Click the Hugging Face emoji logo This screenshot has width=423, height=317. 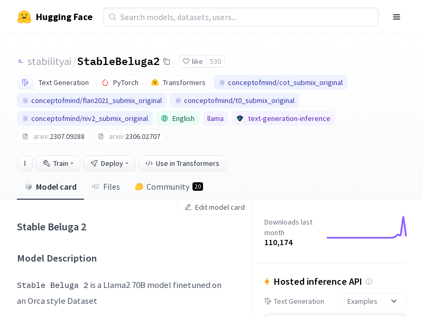pos(24,17)
